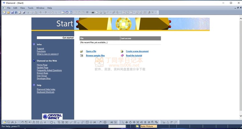The width and height of the screenshot is (242, 129).
Task: Click the What is new in version 4 link
Action: 48,54
